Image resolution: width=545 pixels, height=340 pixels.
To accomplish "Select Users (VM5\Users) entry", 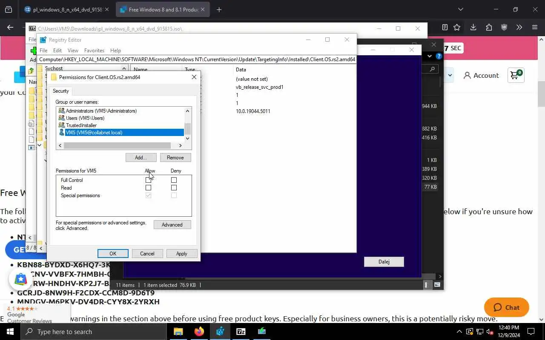I will [85, 118].
